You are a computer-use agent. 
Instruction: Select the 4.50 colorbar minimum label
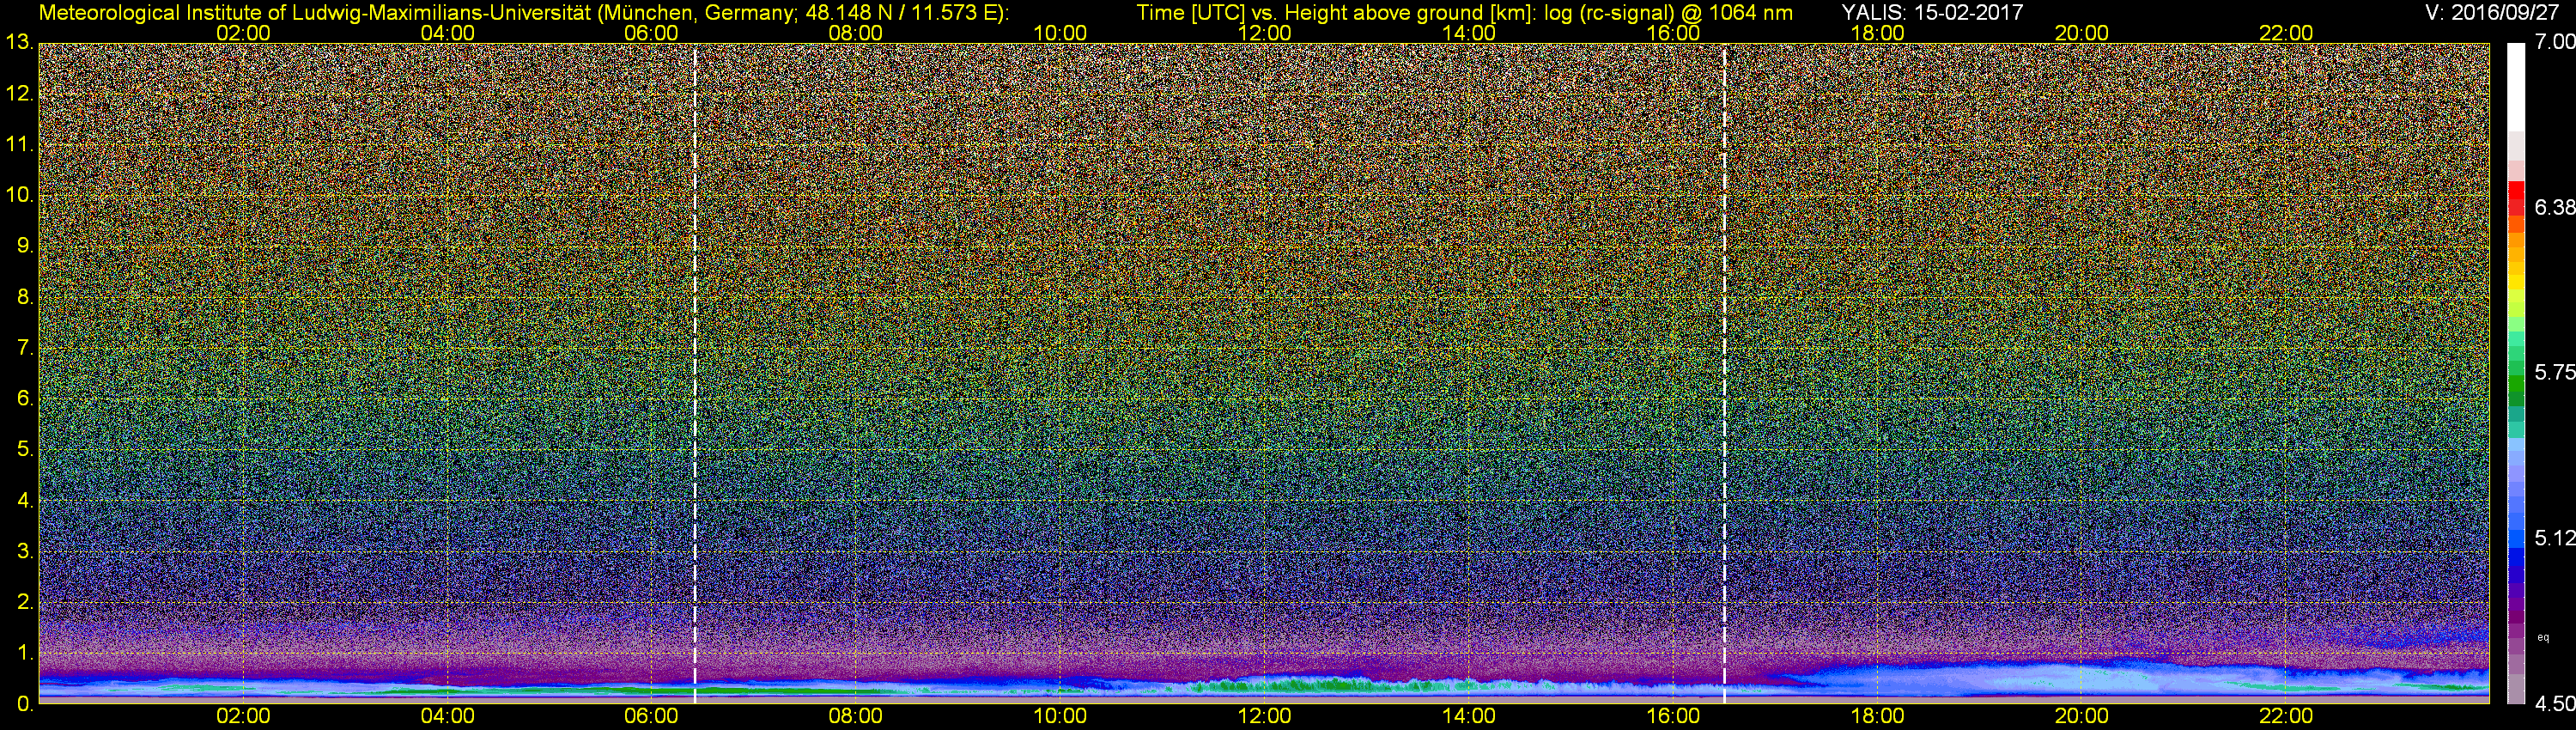(x=2554, y=704)
